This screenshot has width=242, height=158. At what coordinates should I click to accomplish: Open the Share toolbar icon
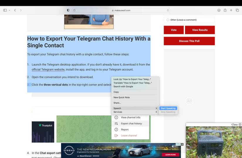pyautogui.click(x=225, y=10)
